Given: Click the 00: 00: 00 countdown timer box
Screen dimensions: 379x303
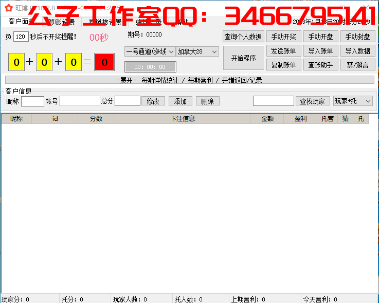Looking at the screenshot, I should click(x=150, y=67).
